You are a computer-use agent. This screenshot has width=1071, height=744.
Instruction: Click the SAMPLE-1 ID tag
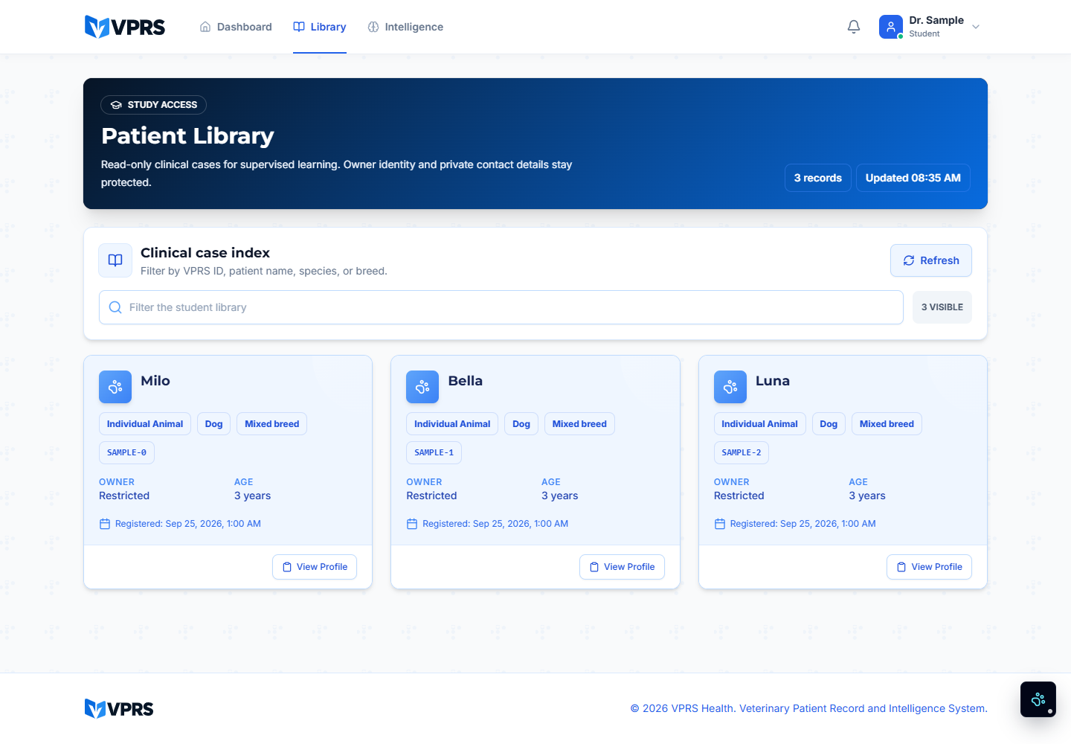pyautogui.click(x=434, y=452)
